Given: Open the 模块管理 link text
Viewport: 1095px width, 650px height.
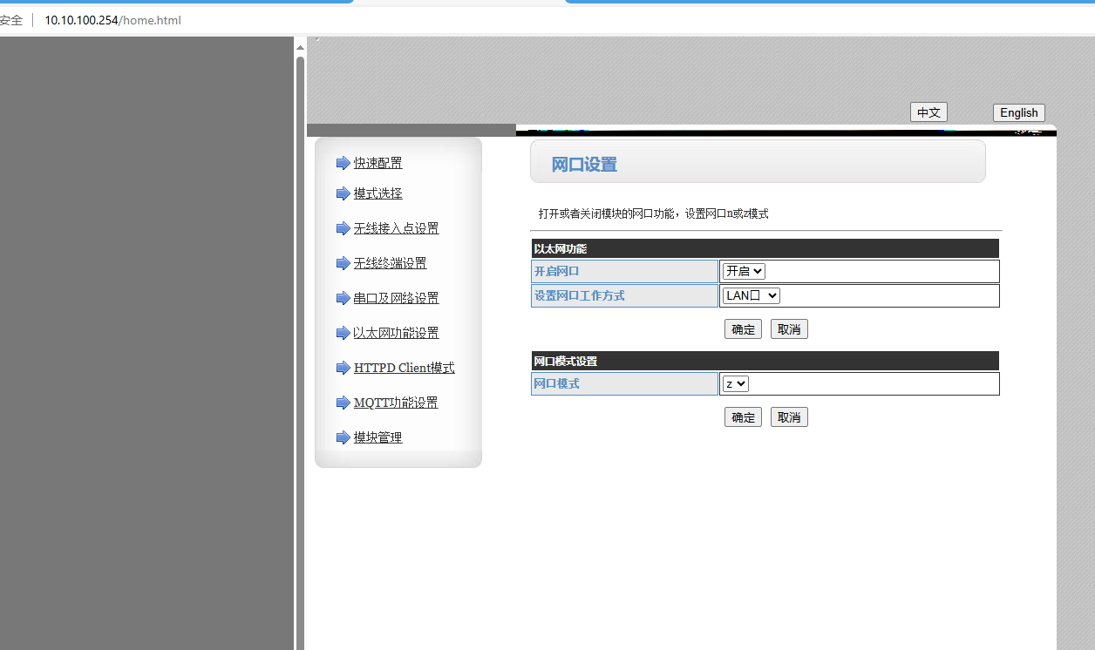Looking at the screenshot, I should 377,437.
